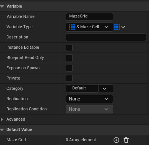
Task: Click the disabled Replication Condition dropdown
Action: [x=89, y=109]
